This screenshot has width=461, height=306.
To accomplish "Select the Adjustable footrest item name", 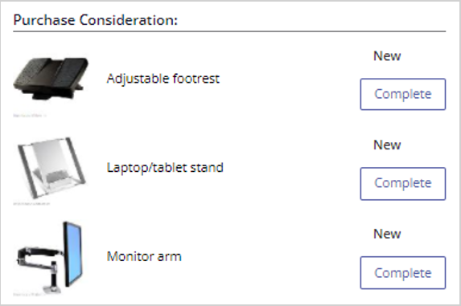I will tap(163, 79).
